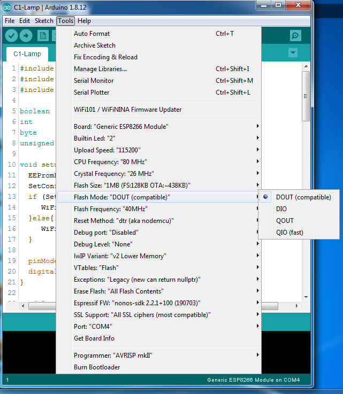The width and height of the screenshot is (343, 394).
Task: Click the New sketch document icon
Action: click(x=43, y=36)
